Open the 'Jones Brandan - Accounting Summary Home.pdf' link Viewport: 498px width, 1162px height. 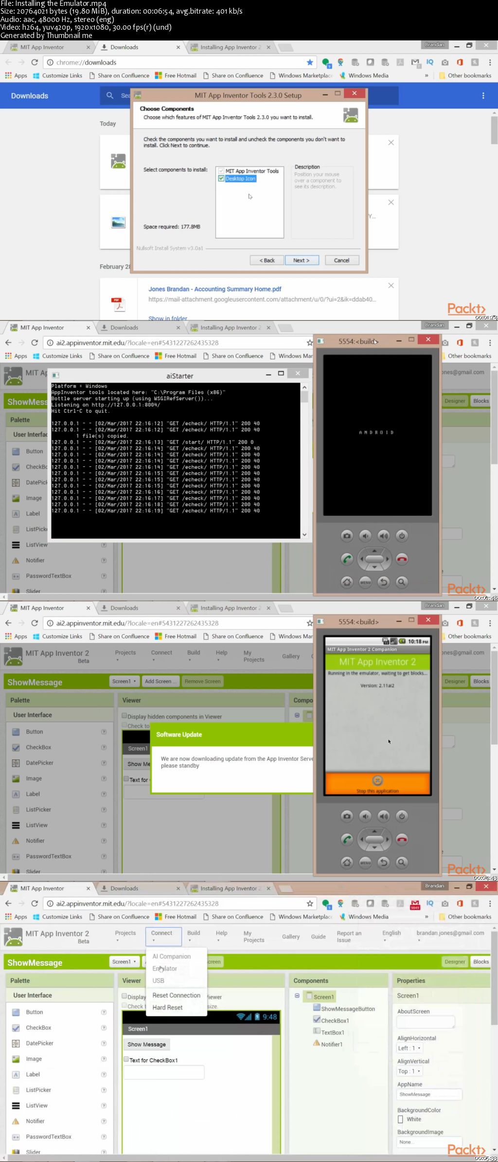(x=215, y=289)
